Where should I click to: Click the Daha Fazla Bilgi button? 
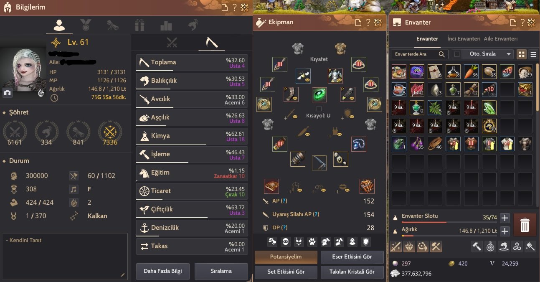[163, 271]
